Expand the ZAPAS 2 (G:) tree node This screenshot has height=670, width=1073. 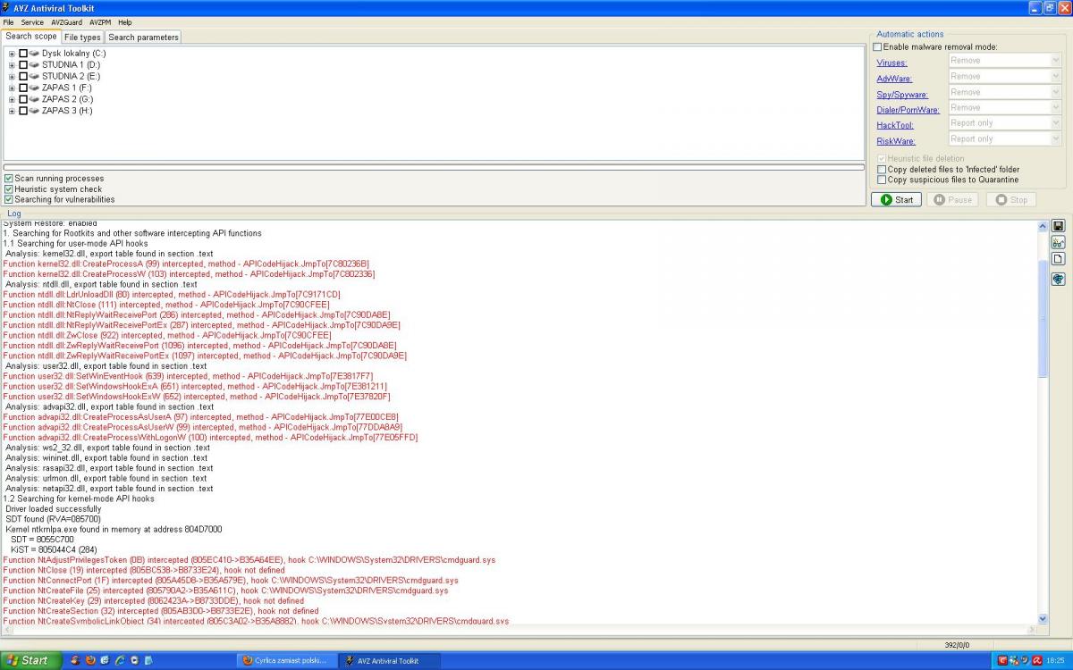[x=12, y=99]
